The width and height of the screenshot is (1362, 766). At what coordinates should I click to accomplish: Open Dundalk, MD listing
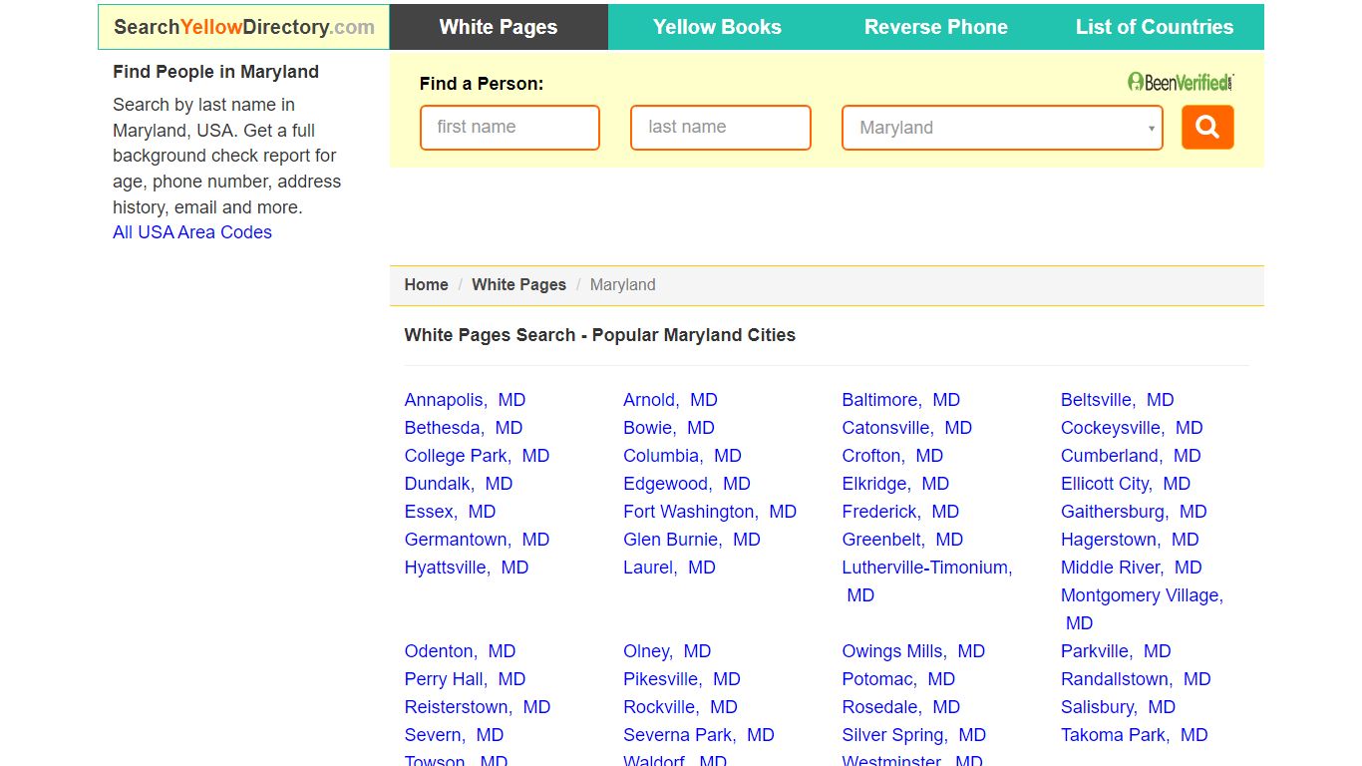459,484
